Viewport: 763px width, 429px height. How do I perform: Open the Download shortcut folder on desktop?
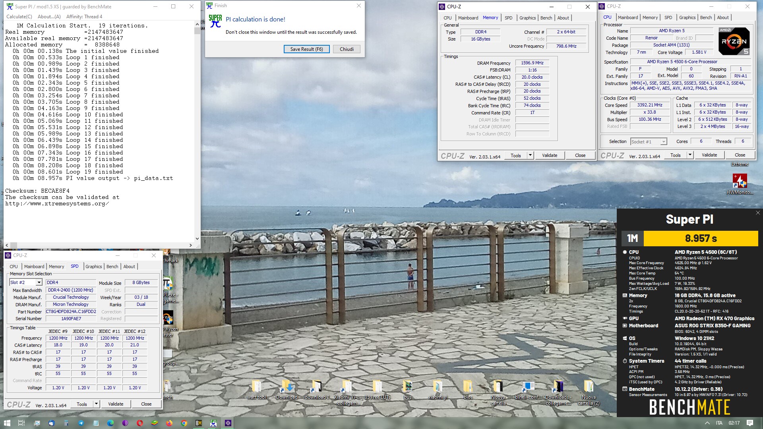click(287, 390)
